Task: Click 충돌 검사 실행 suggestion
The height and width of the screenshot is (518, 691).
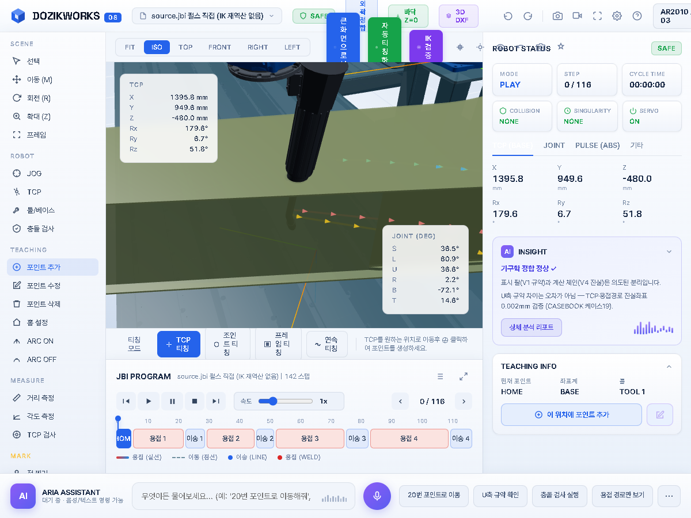Action: point(560,496)
